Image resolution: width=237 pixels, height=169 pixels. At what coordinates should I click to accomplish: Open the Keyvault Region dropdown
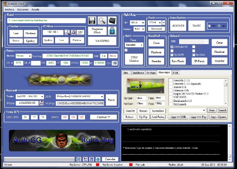coord(30,96)
